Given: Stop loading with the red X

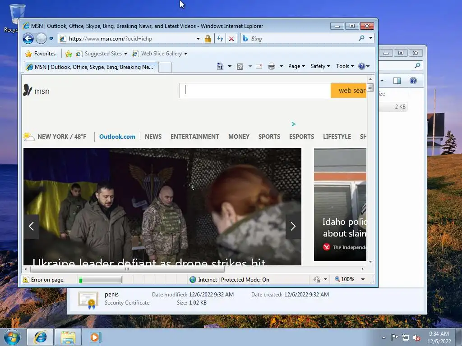Looking at the screenshot, I should (231, 39).
